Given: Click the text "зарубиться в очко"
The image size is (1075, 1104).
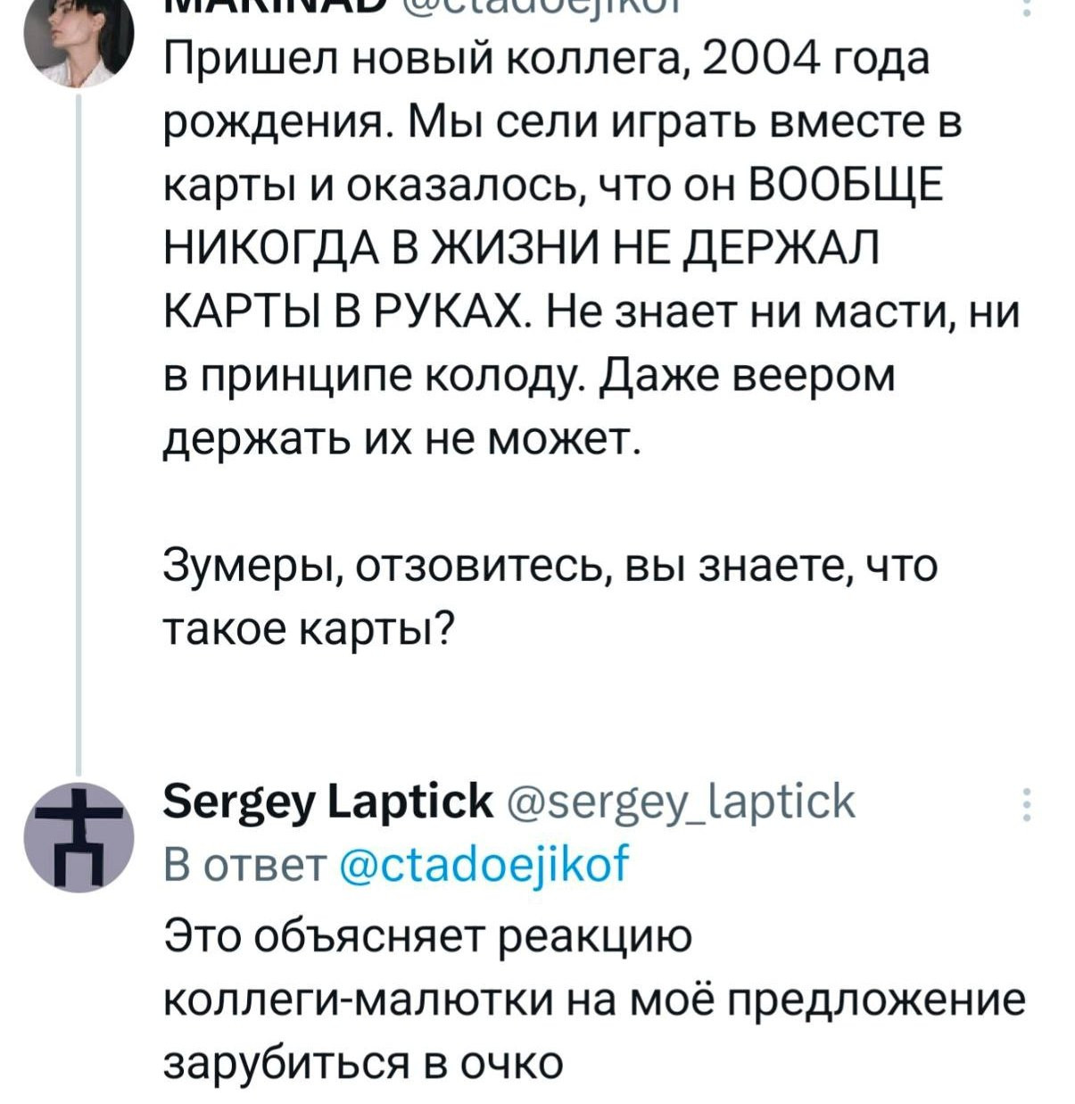Looking at the screenshot, I should (x=364, y=1062).
